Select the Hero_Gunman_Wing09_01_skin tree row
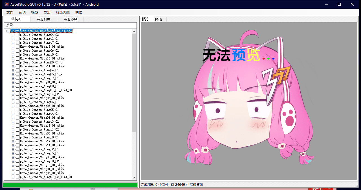Viewport: 361px width, 190px height. click(x=42, y=157)
